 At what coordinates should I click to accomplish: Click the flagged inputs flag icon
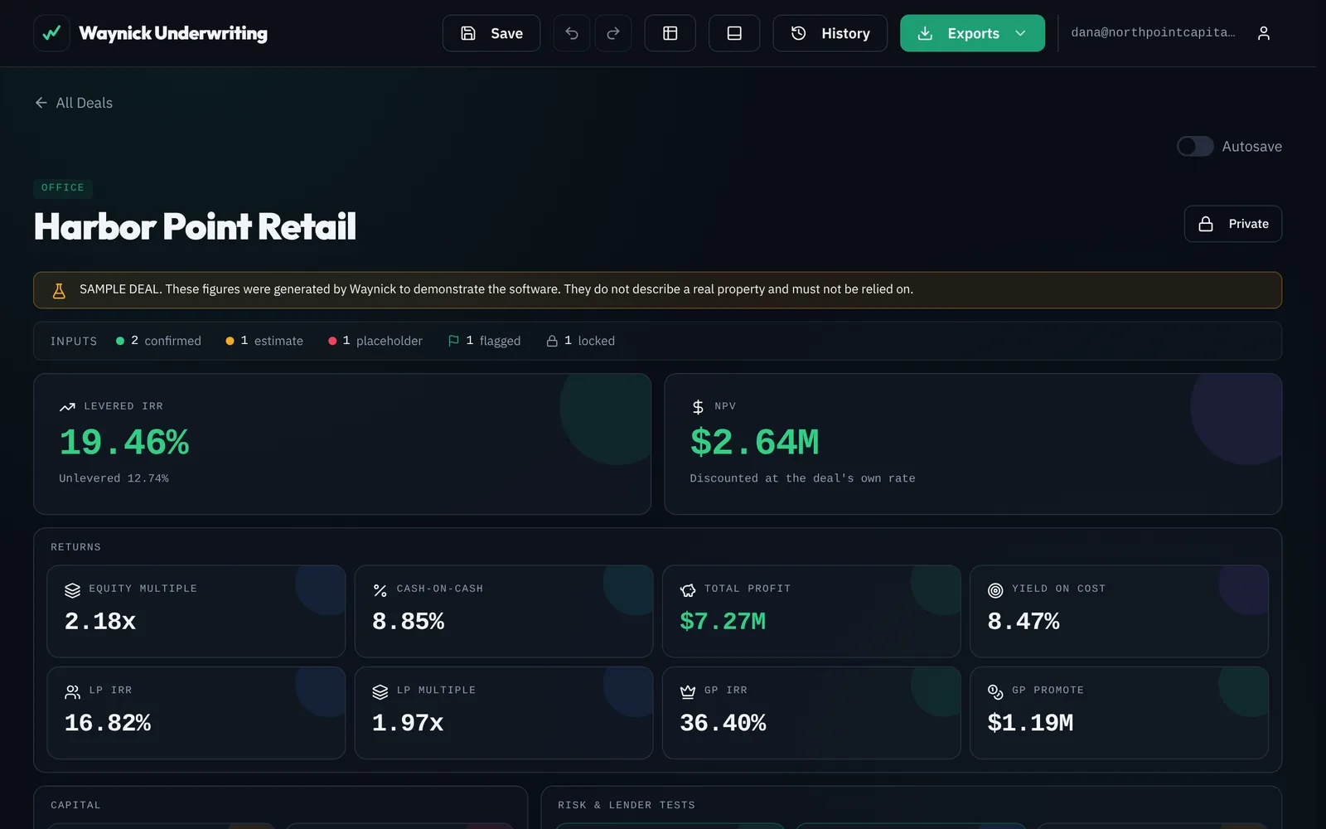(x=453, y=341)
